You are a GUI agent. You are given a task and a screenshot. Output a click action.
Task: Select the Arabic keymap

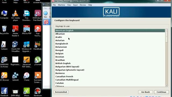[x=110, y=37]
